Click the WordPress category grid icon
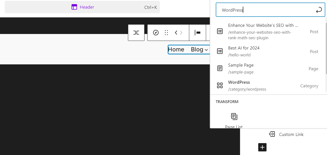Image resolution: width=327 pixels, height=155 pixels. coord(220,85)
